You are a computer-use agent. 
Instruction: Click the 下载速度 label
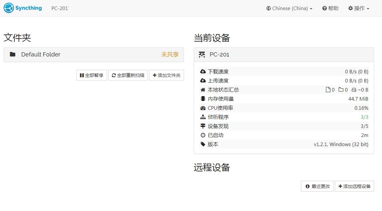[x=218, y=71]
